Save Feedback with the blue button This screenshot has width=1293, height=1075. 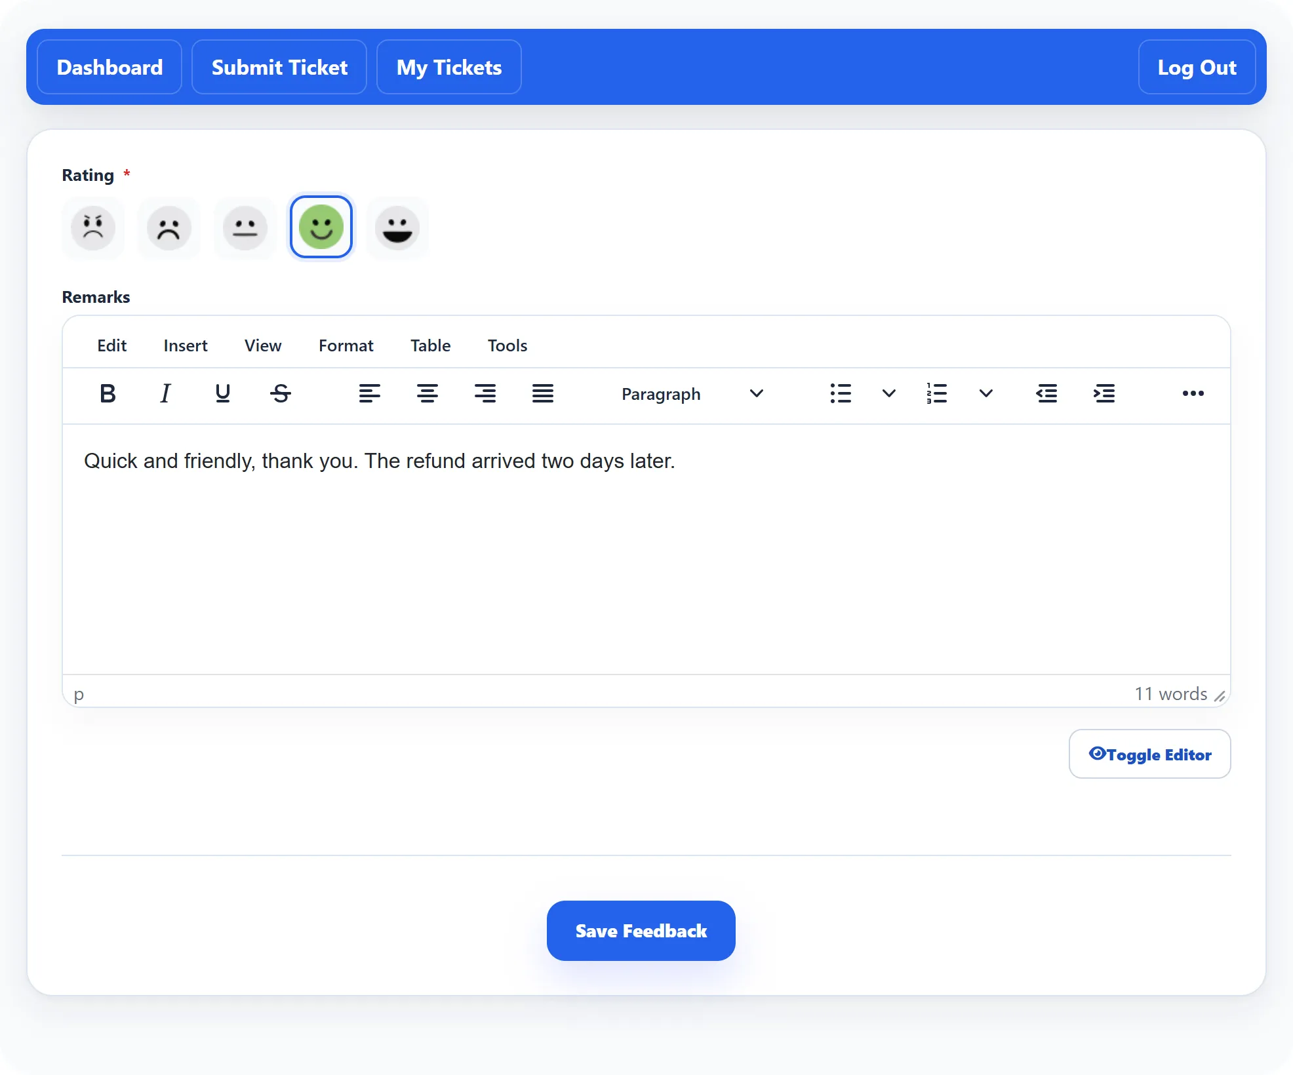641,931
